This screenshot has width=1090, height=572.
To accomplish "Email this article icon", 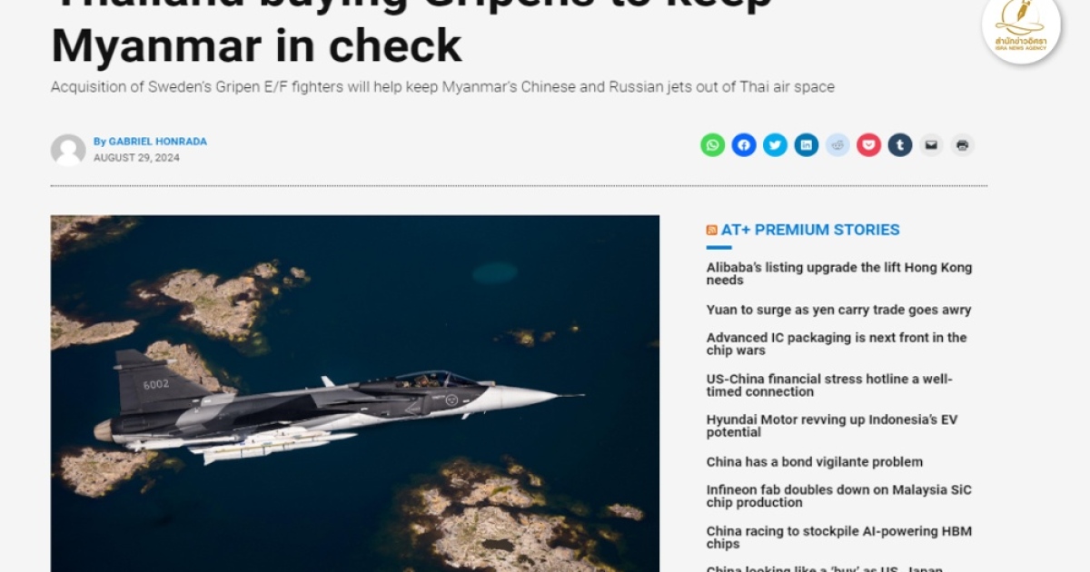I will click(931, 145).
